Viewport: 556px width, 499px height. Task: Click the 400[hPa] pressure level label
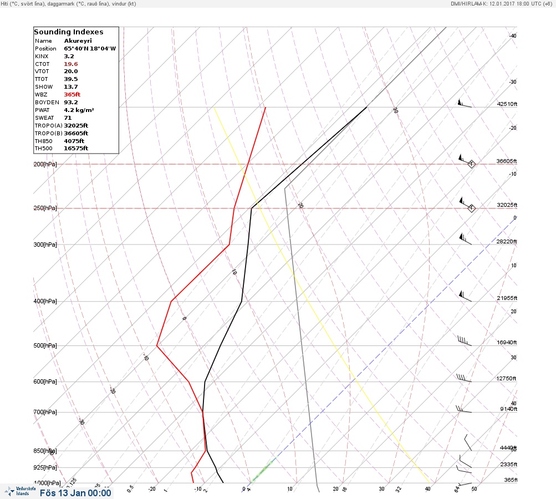point(45,301)
